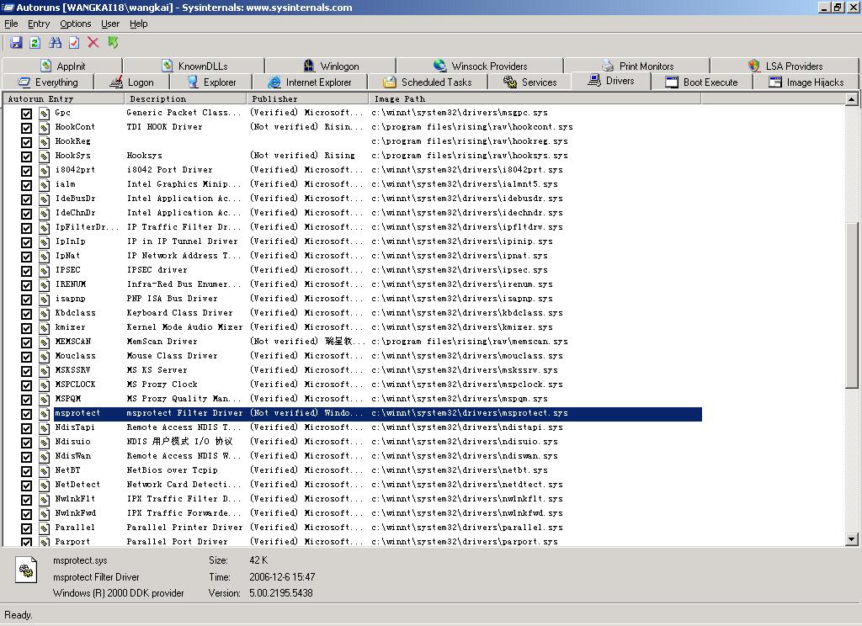Click the green Jump To toolbar icon
This screenshot has height=626, width=862.
(x=114, y=42)
